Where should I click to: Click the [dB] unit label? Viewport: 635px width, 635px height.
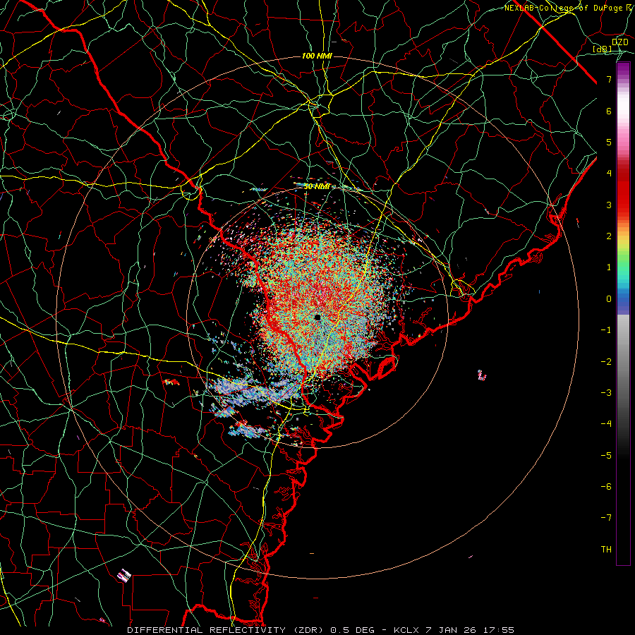point(603,49)
